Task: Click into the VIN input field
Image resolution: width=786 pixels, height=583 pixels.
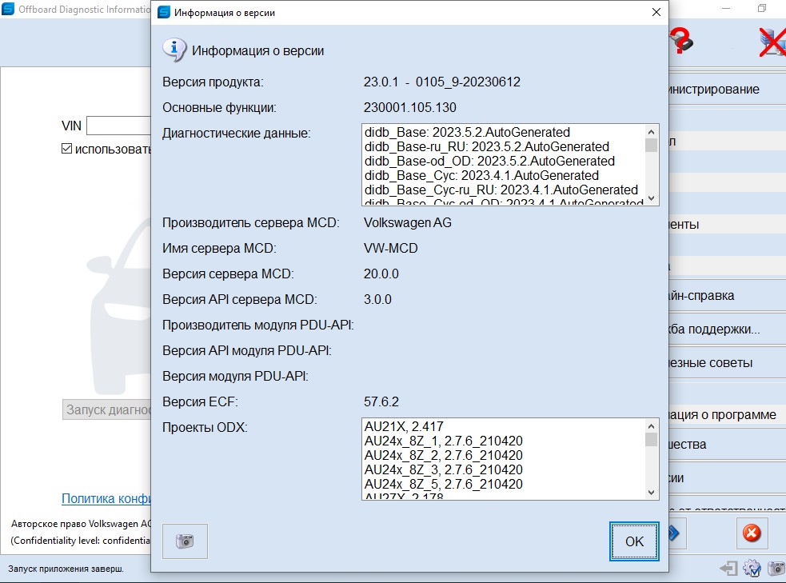Action: pos(118,126)
